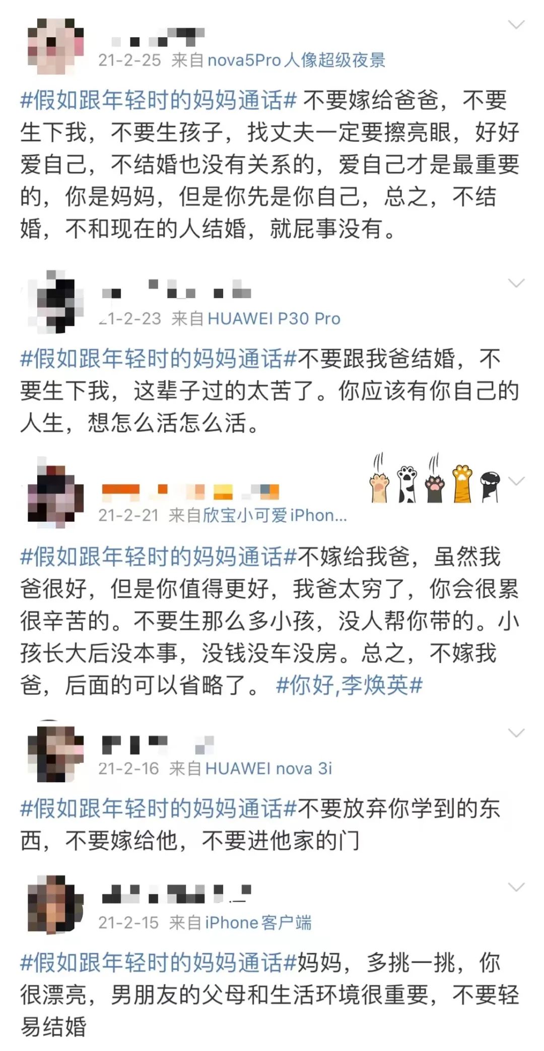The width and height of the screenshot is (544, 1051).
Task: Expand options chevron for the 21-2-23 post
Action: (517, 283)
